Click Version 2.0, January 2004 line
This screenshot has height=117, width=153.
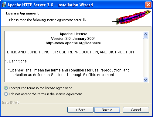[73, 39]
